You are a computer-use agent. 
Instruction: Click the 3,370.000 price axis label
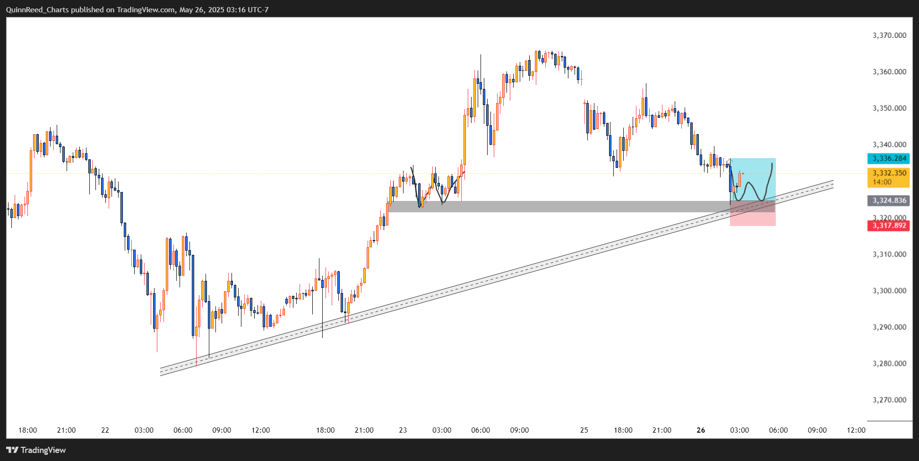click(x=889, y=35)
